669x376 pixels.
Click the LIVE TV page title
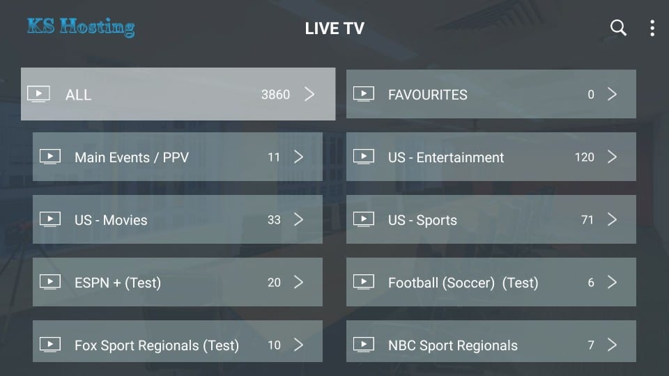(x=334, y=29)
